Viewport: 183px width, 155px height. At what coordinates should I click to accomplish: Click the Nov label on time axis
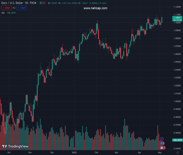tap(30, 153)
